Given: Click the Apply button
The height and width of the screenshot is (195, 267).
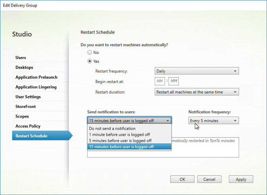Looking at the screenshot, I should point(241,179).
